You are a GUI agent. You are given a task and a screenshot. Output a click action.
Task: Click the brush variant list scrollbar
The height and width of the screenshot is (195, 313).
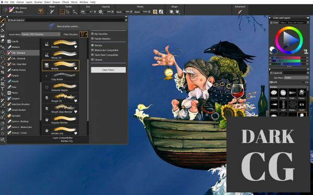tap(88, 89)
